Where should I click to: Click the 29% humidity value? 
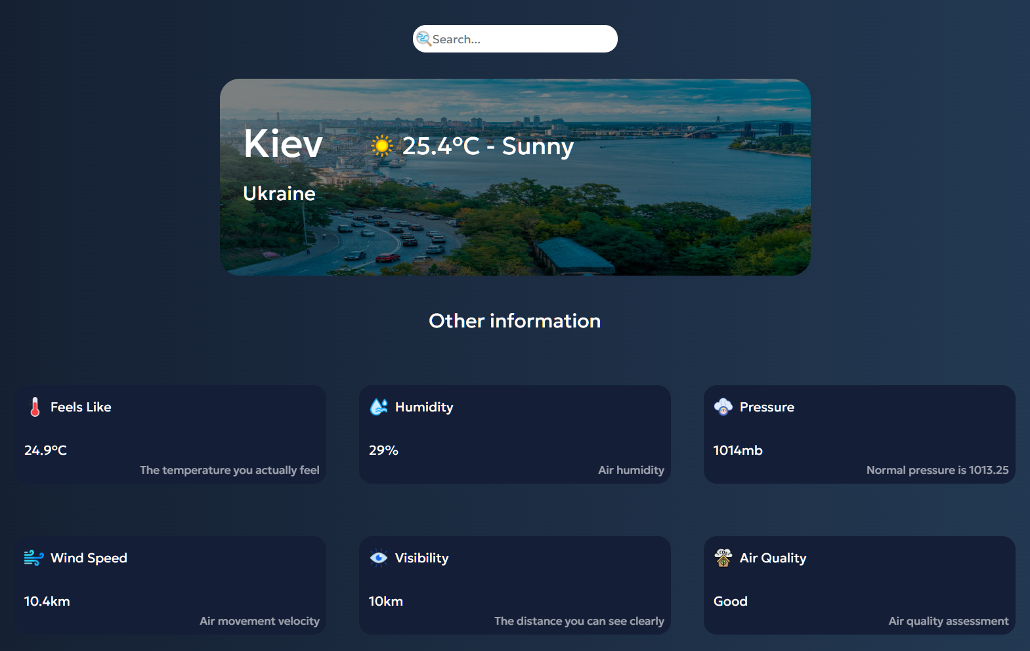click(383, 450)
